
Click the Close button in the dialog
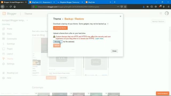tap(114, 51)
